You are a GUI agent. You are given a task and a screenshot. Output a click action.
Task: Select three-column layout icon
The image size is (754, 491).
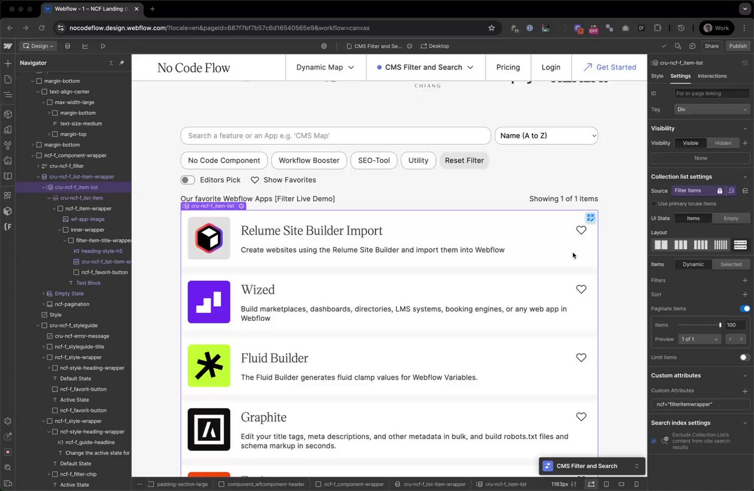[680, 245]
